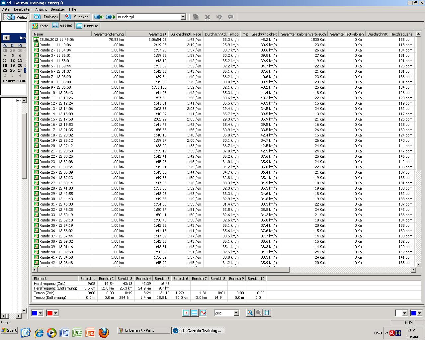Open the Zeit axis dropdown
425x340 pixels.
click(236, 313)
